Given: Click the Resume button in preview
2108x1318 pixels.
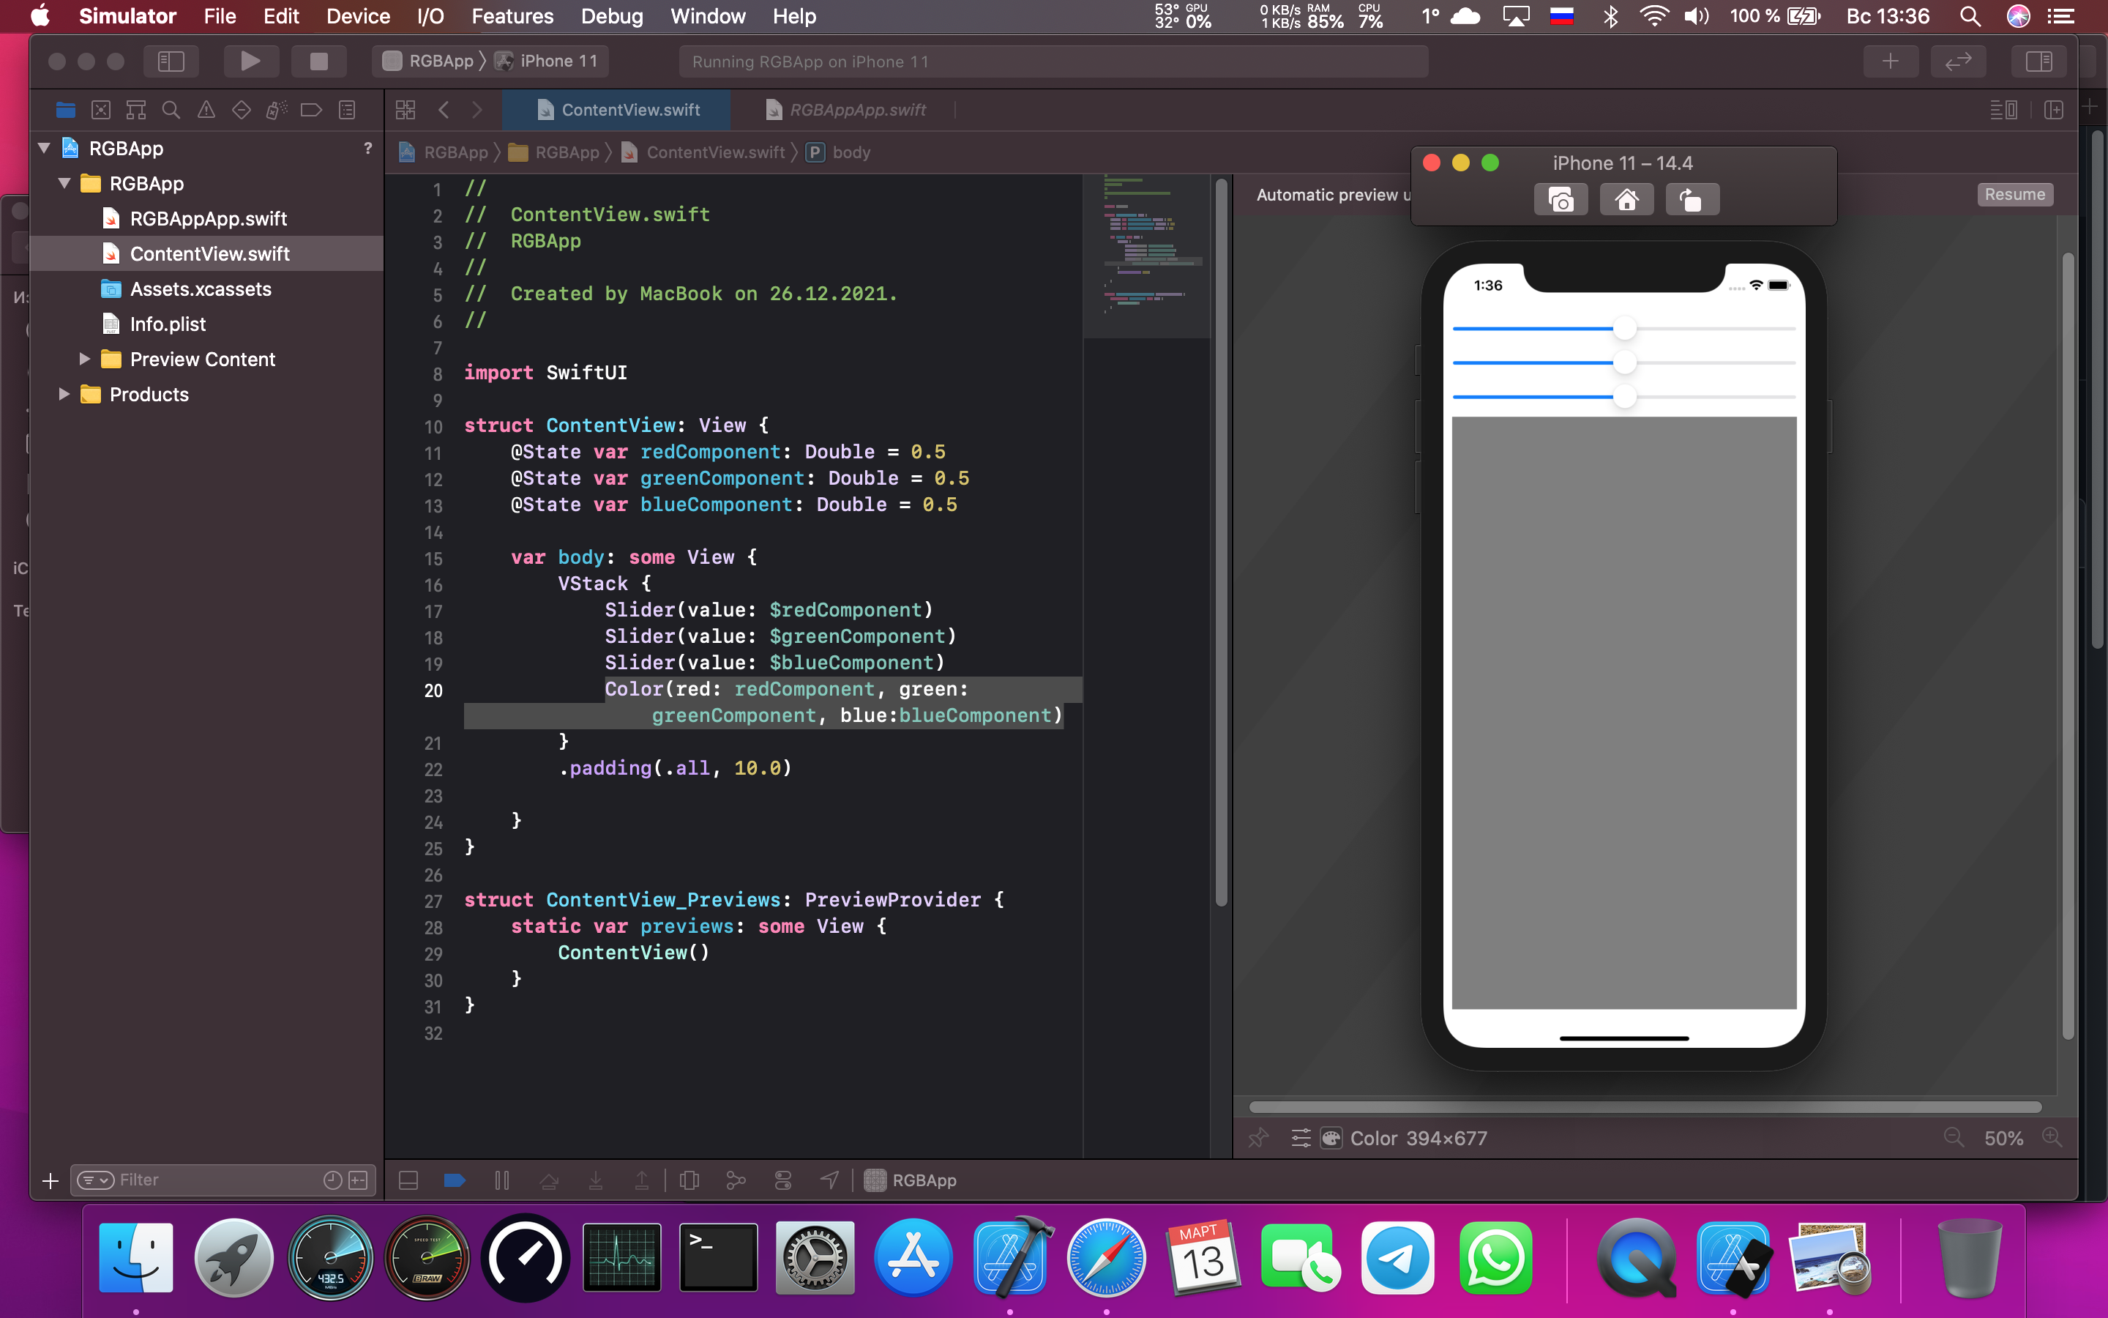Looking at the screenshot, I should pyautogui.click(x=2015, y=193).
